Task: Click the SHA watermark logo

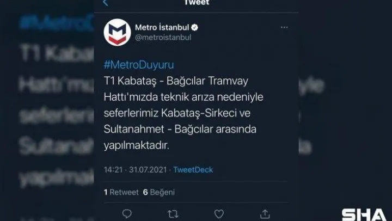Action: tap(364, 215)
